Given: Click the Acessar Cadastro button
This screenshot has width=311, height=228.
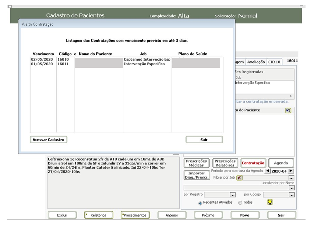Looking at the screenshot, I should (49, 140).
